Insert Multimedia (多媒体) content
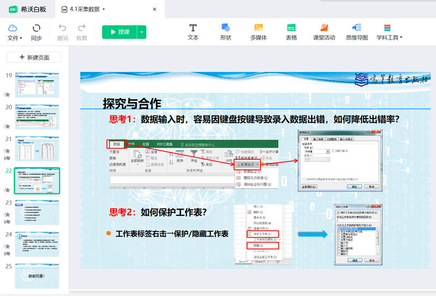 (258, 32)
